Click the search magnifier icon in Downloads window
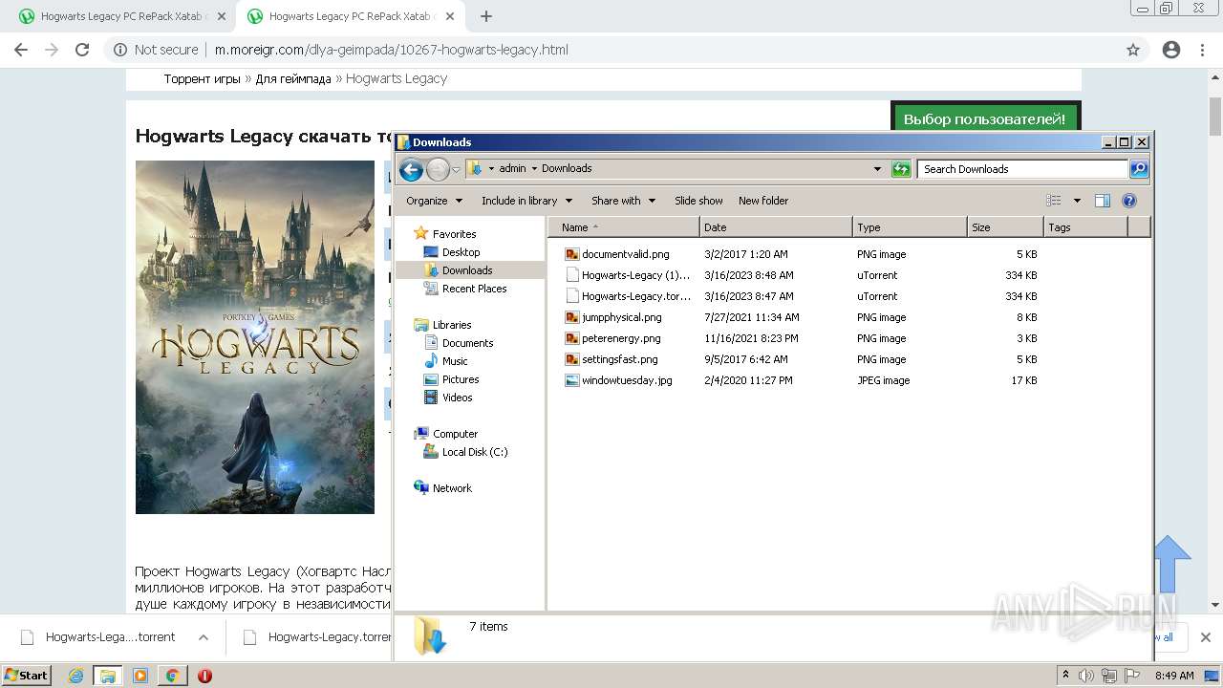The width and height of the screenshot is (1223, 688). 1138,169
